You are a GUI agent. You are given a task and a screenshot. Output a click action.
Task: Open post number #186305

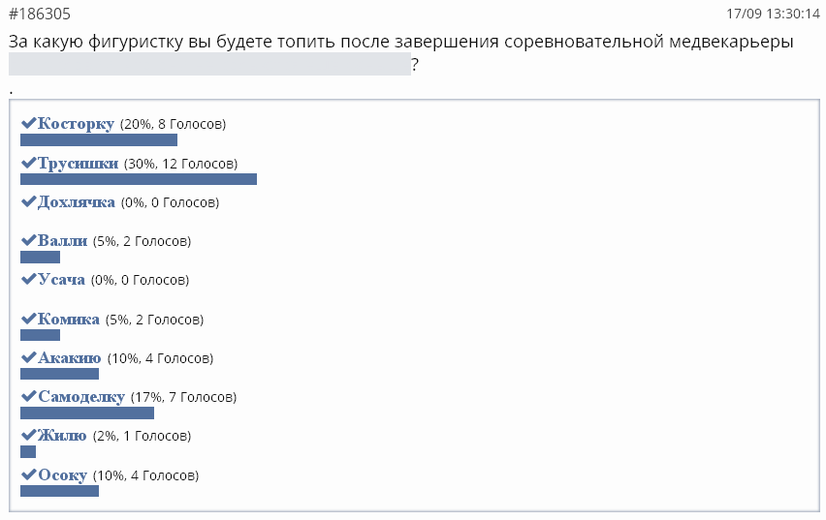click(39, 15)
